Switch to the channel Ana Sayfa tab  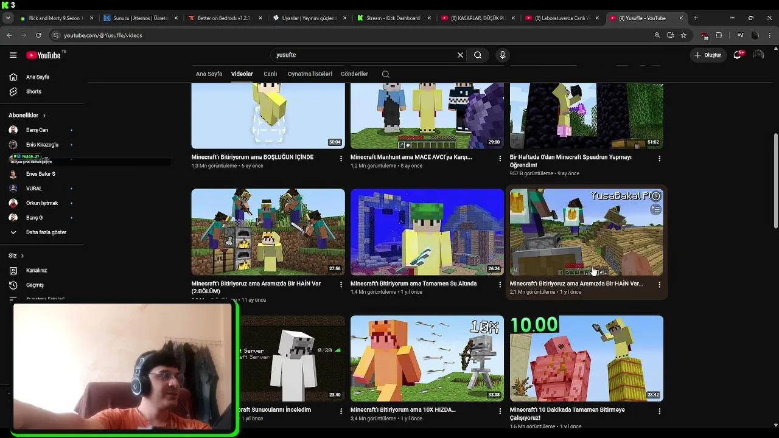[209, 74]
